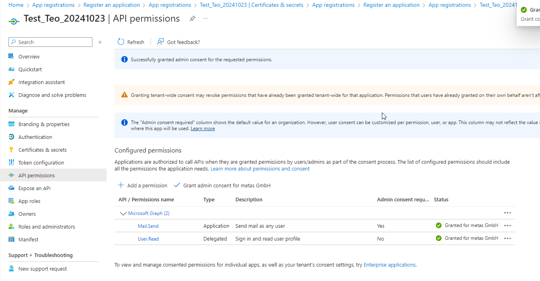Image resolution: width=540 pixels, height=281 pixels.
Task: Click the first Register an application breadcrumb
Action: tap(112, 5)
